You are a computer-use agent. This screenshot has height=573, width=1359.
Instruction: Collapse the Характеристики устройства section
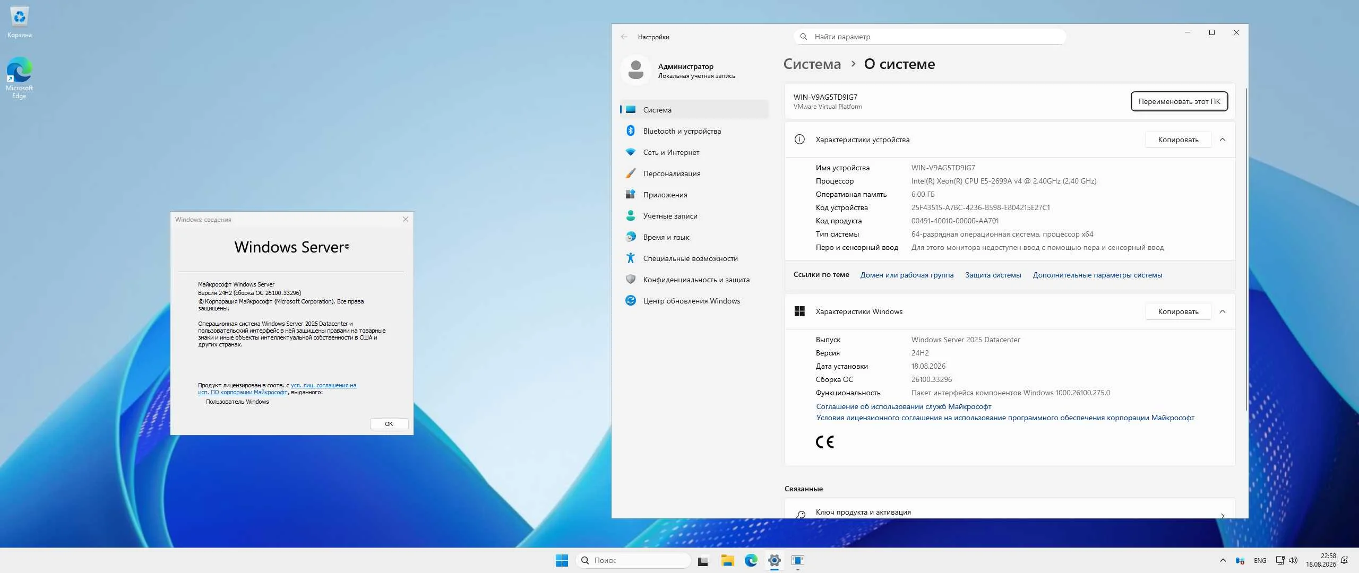tap(1223, 140)
